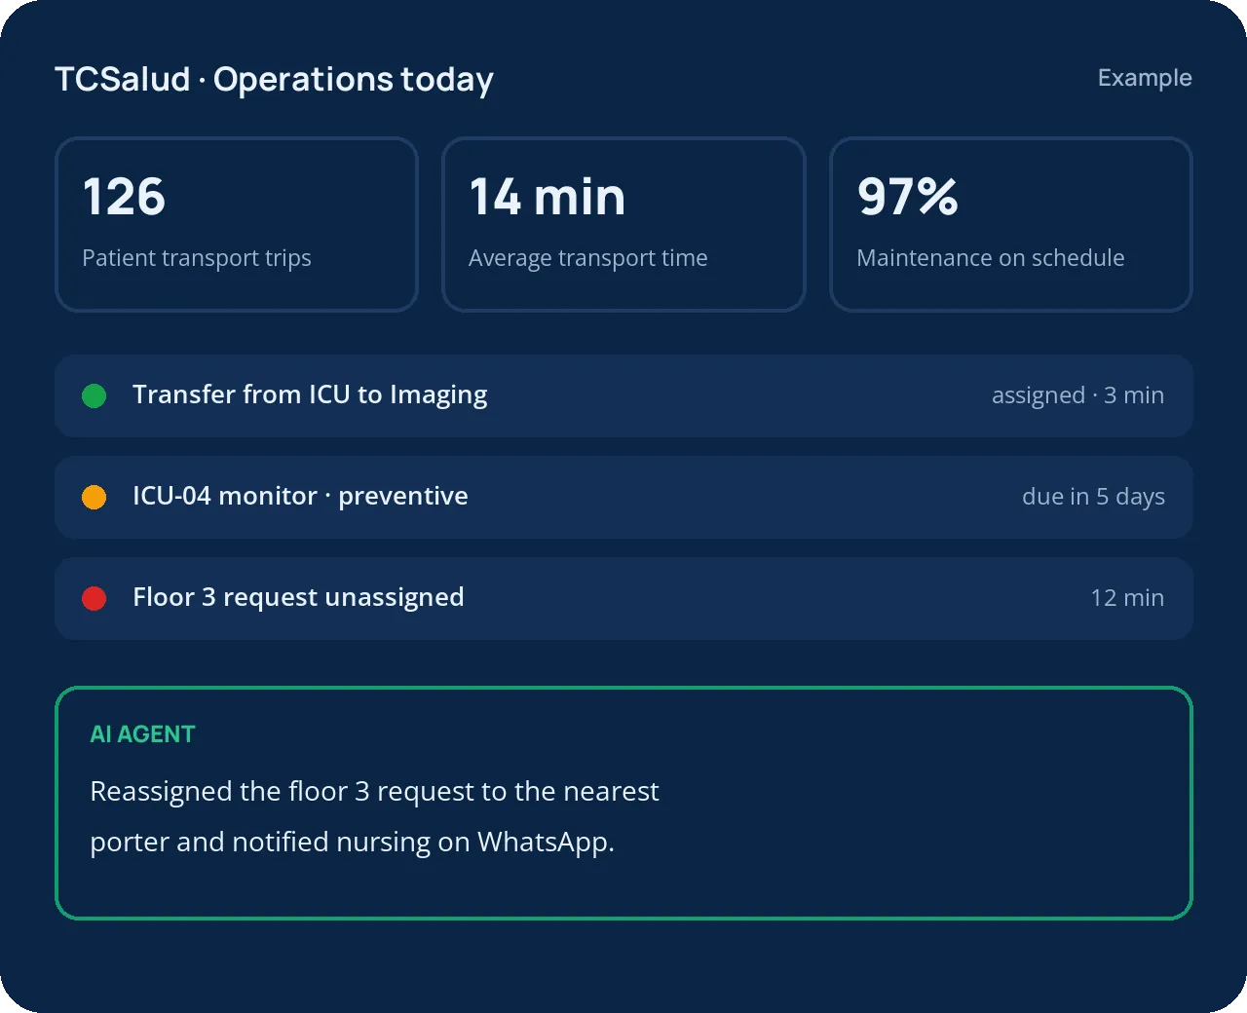Select the 14 min average transport time card
Screen dimensions: 1247x1013
(623, 224)
